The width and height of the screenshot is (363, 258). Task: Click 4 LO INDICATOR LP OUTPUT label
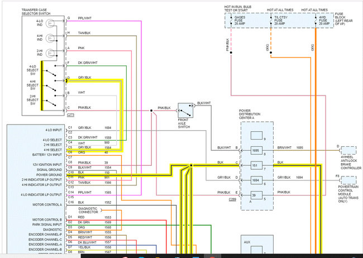(x=41, y=195)
